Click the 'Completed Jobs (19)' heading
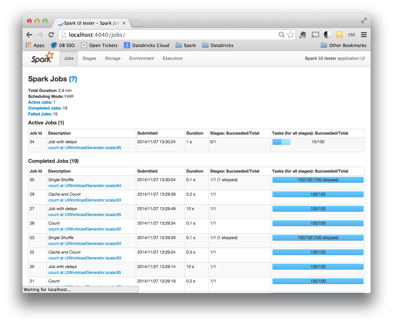393x324 pixels. pyautogui.click(x=53, y=161)
